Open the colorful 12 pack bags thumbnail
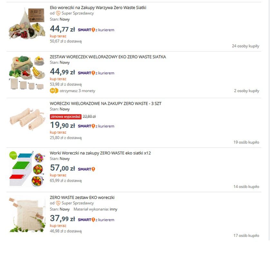The height and width of the screenshot is (271, 270). 27,169
